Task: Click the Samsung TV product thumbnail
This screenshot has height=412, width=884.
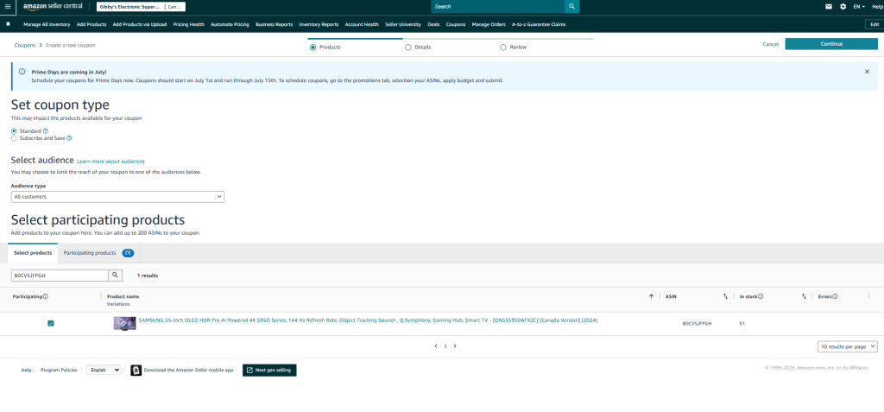Action: pos(124,323)
